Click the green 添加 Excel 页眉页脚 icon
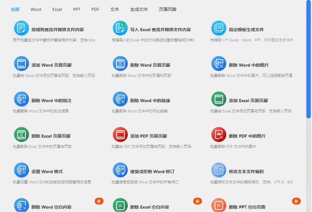This screenshot has width=312, height=212. point(219,99)
